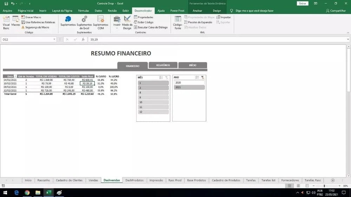Screen dimensions: 351x197
Task: Open the Analisar PivotTable tab
Action: (x=197, y=11)
